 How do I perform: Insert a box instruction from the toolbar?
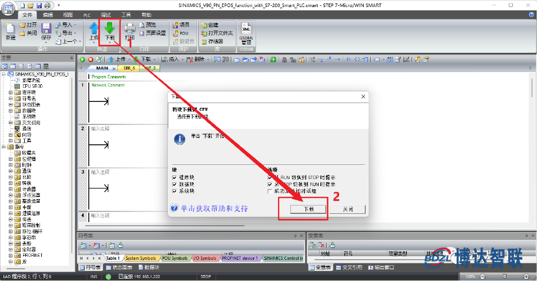tap(365, 59)
